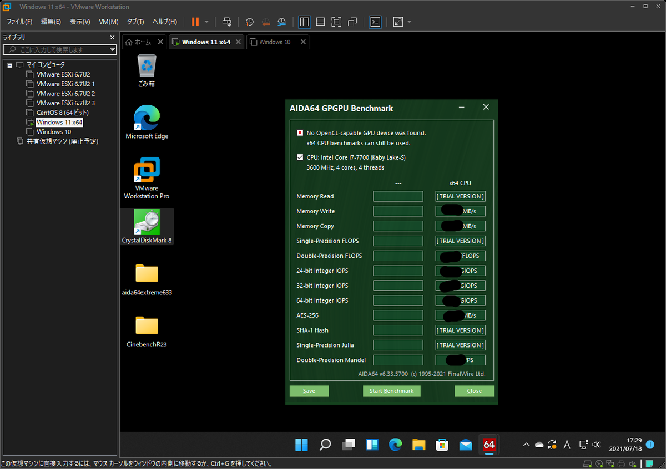Click the ごみ箱 recycle bin desktop icon
The height and width of the screenshot is (469, 666).
point(147,71)
